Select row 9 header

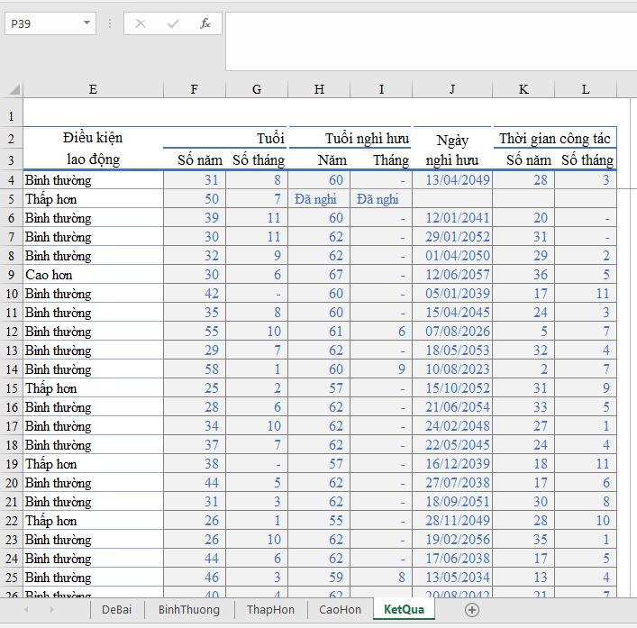[x=11, y=275]
